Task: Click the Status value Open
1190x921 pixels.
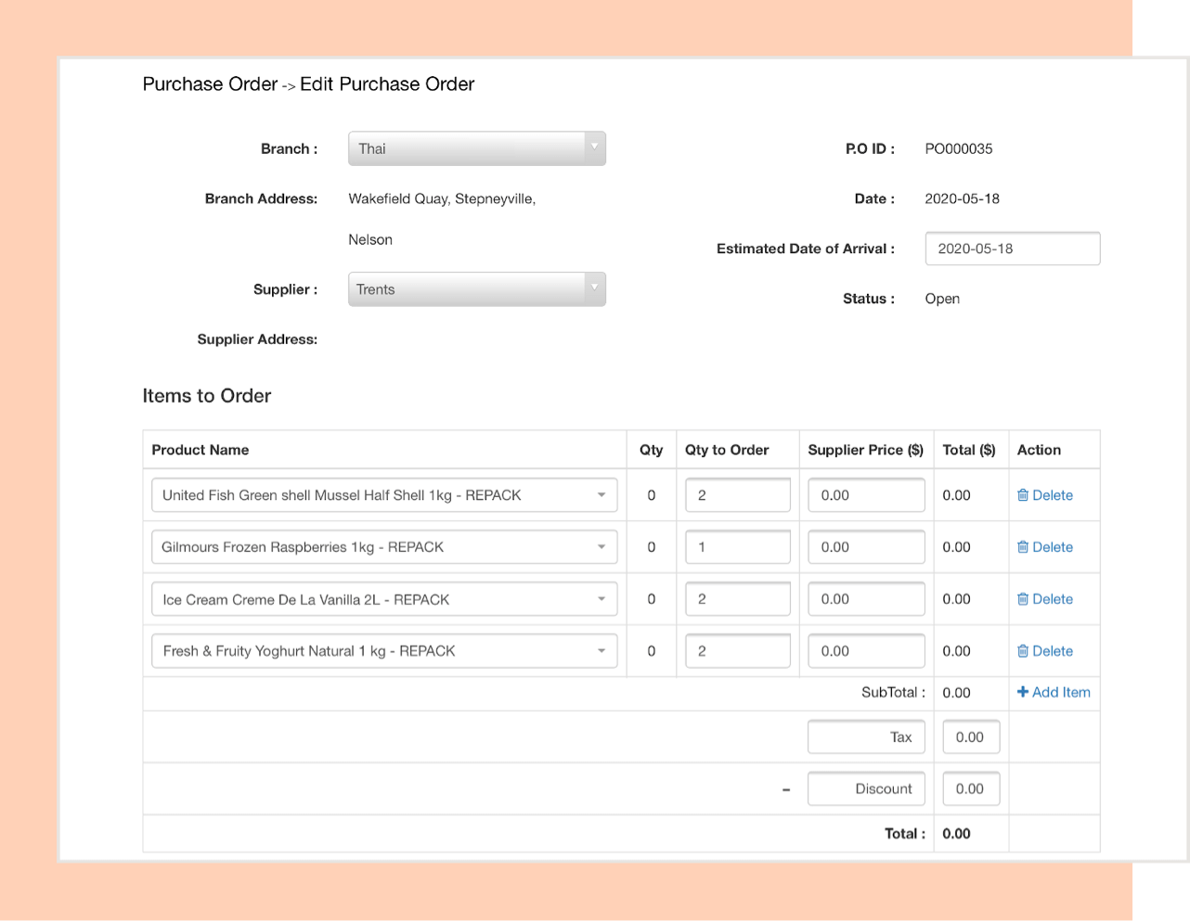Action: click(942, 299)
